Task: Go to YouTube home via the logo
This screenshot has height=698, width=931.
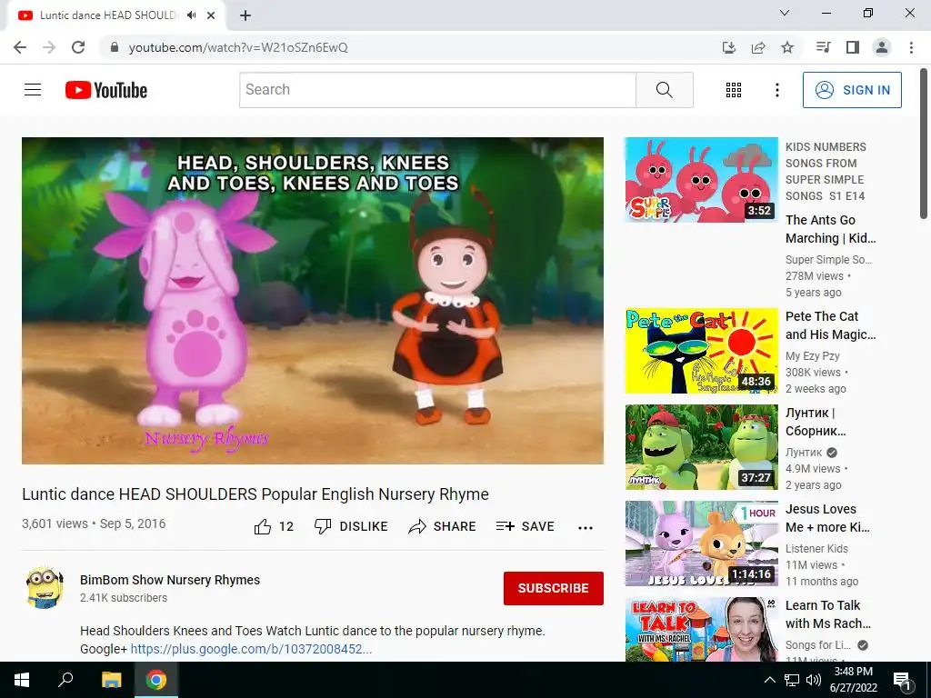Action: tap(106, 90)
